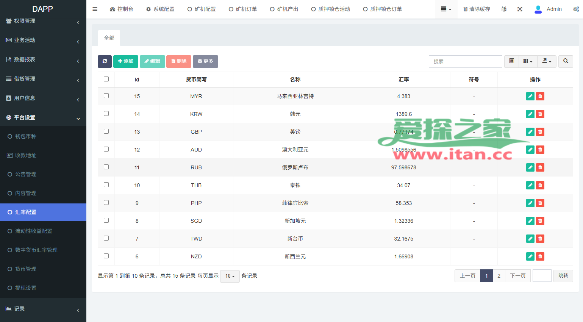Click the search magnifier icon button

tap(566, 61)
